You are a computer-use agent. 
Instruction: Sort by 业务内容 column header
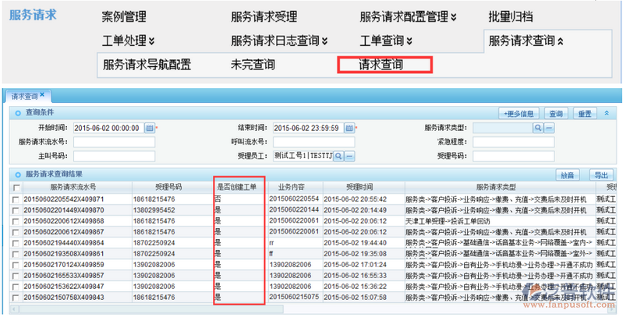coord(292,187)
